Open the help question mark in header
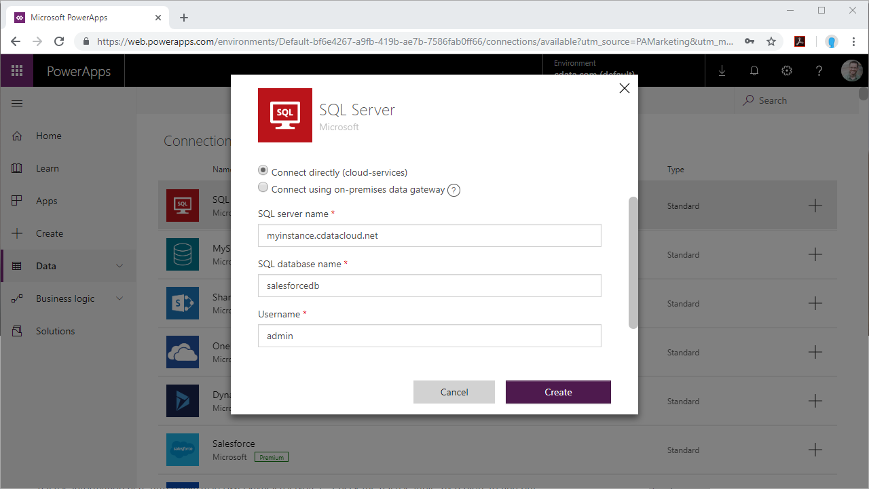This screenshot has height=489, width=869. (x=819, y=71)
